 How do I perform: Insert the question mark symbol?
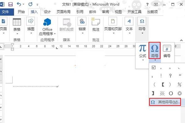coord(170,76)
